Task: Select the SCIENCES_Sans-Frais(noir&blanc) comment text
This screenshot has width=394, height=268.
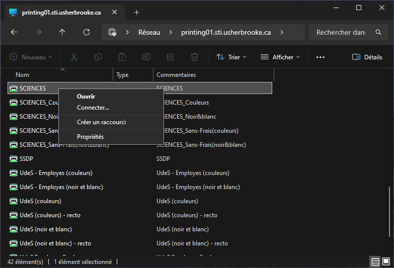Action: click(201, 145)
